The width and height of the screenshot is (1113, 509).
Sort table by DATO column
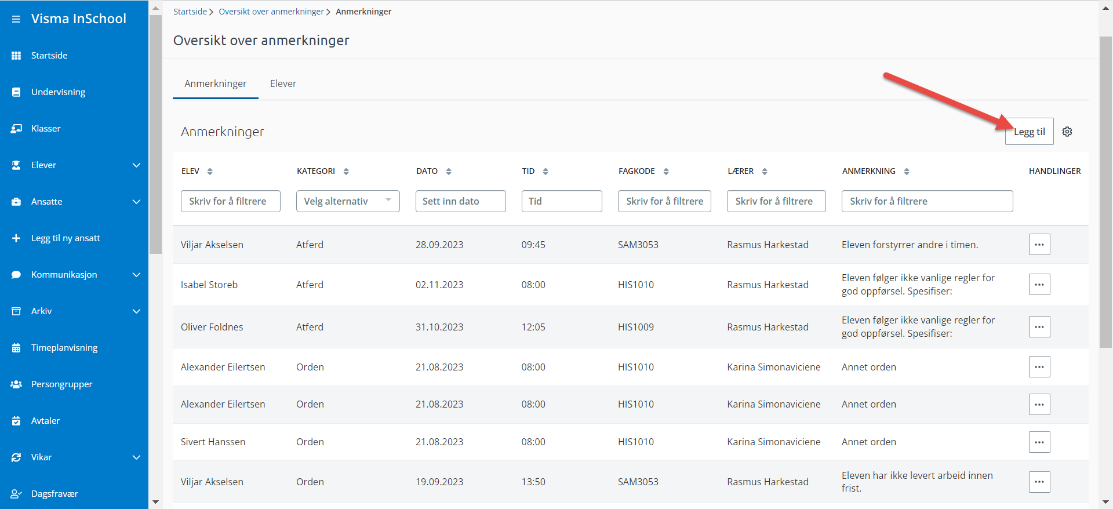[x=449, y=172]
